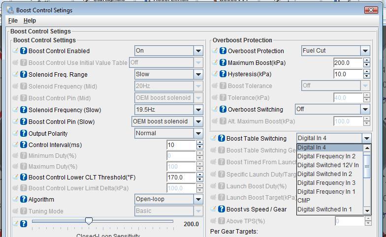This screenshot has height=237, width=386.
Task: Choose CMP option in the list
Action: point(330,201)
